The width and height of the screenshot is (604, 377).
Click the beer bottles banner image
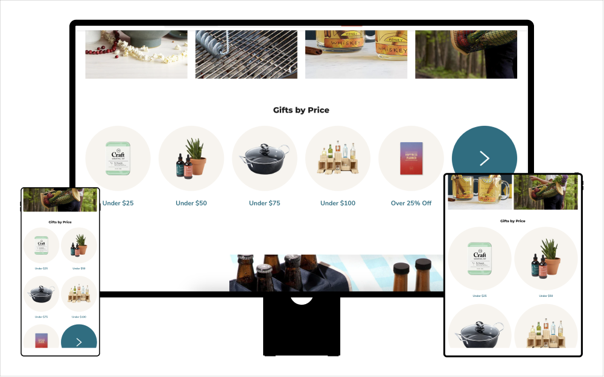coord(336,273)
